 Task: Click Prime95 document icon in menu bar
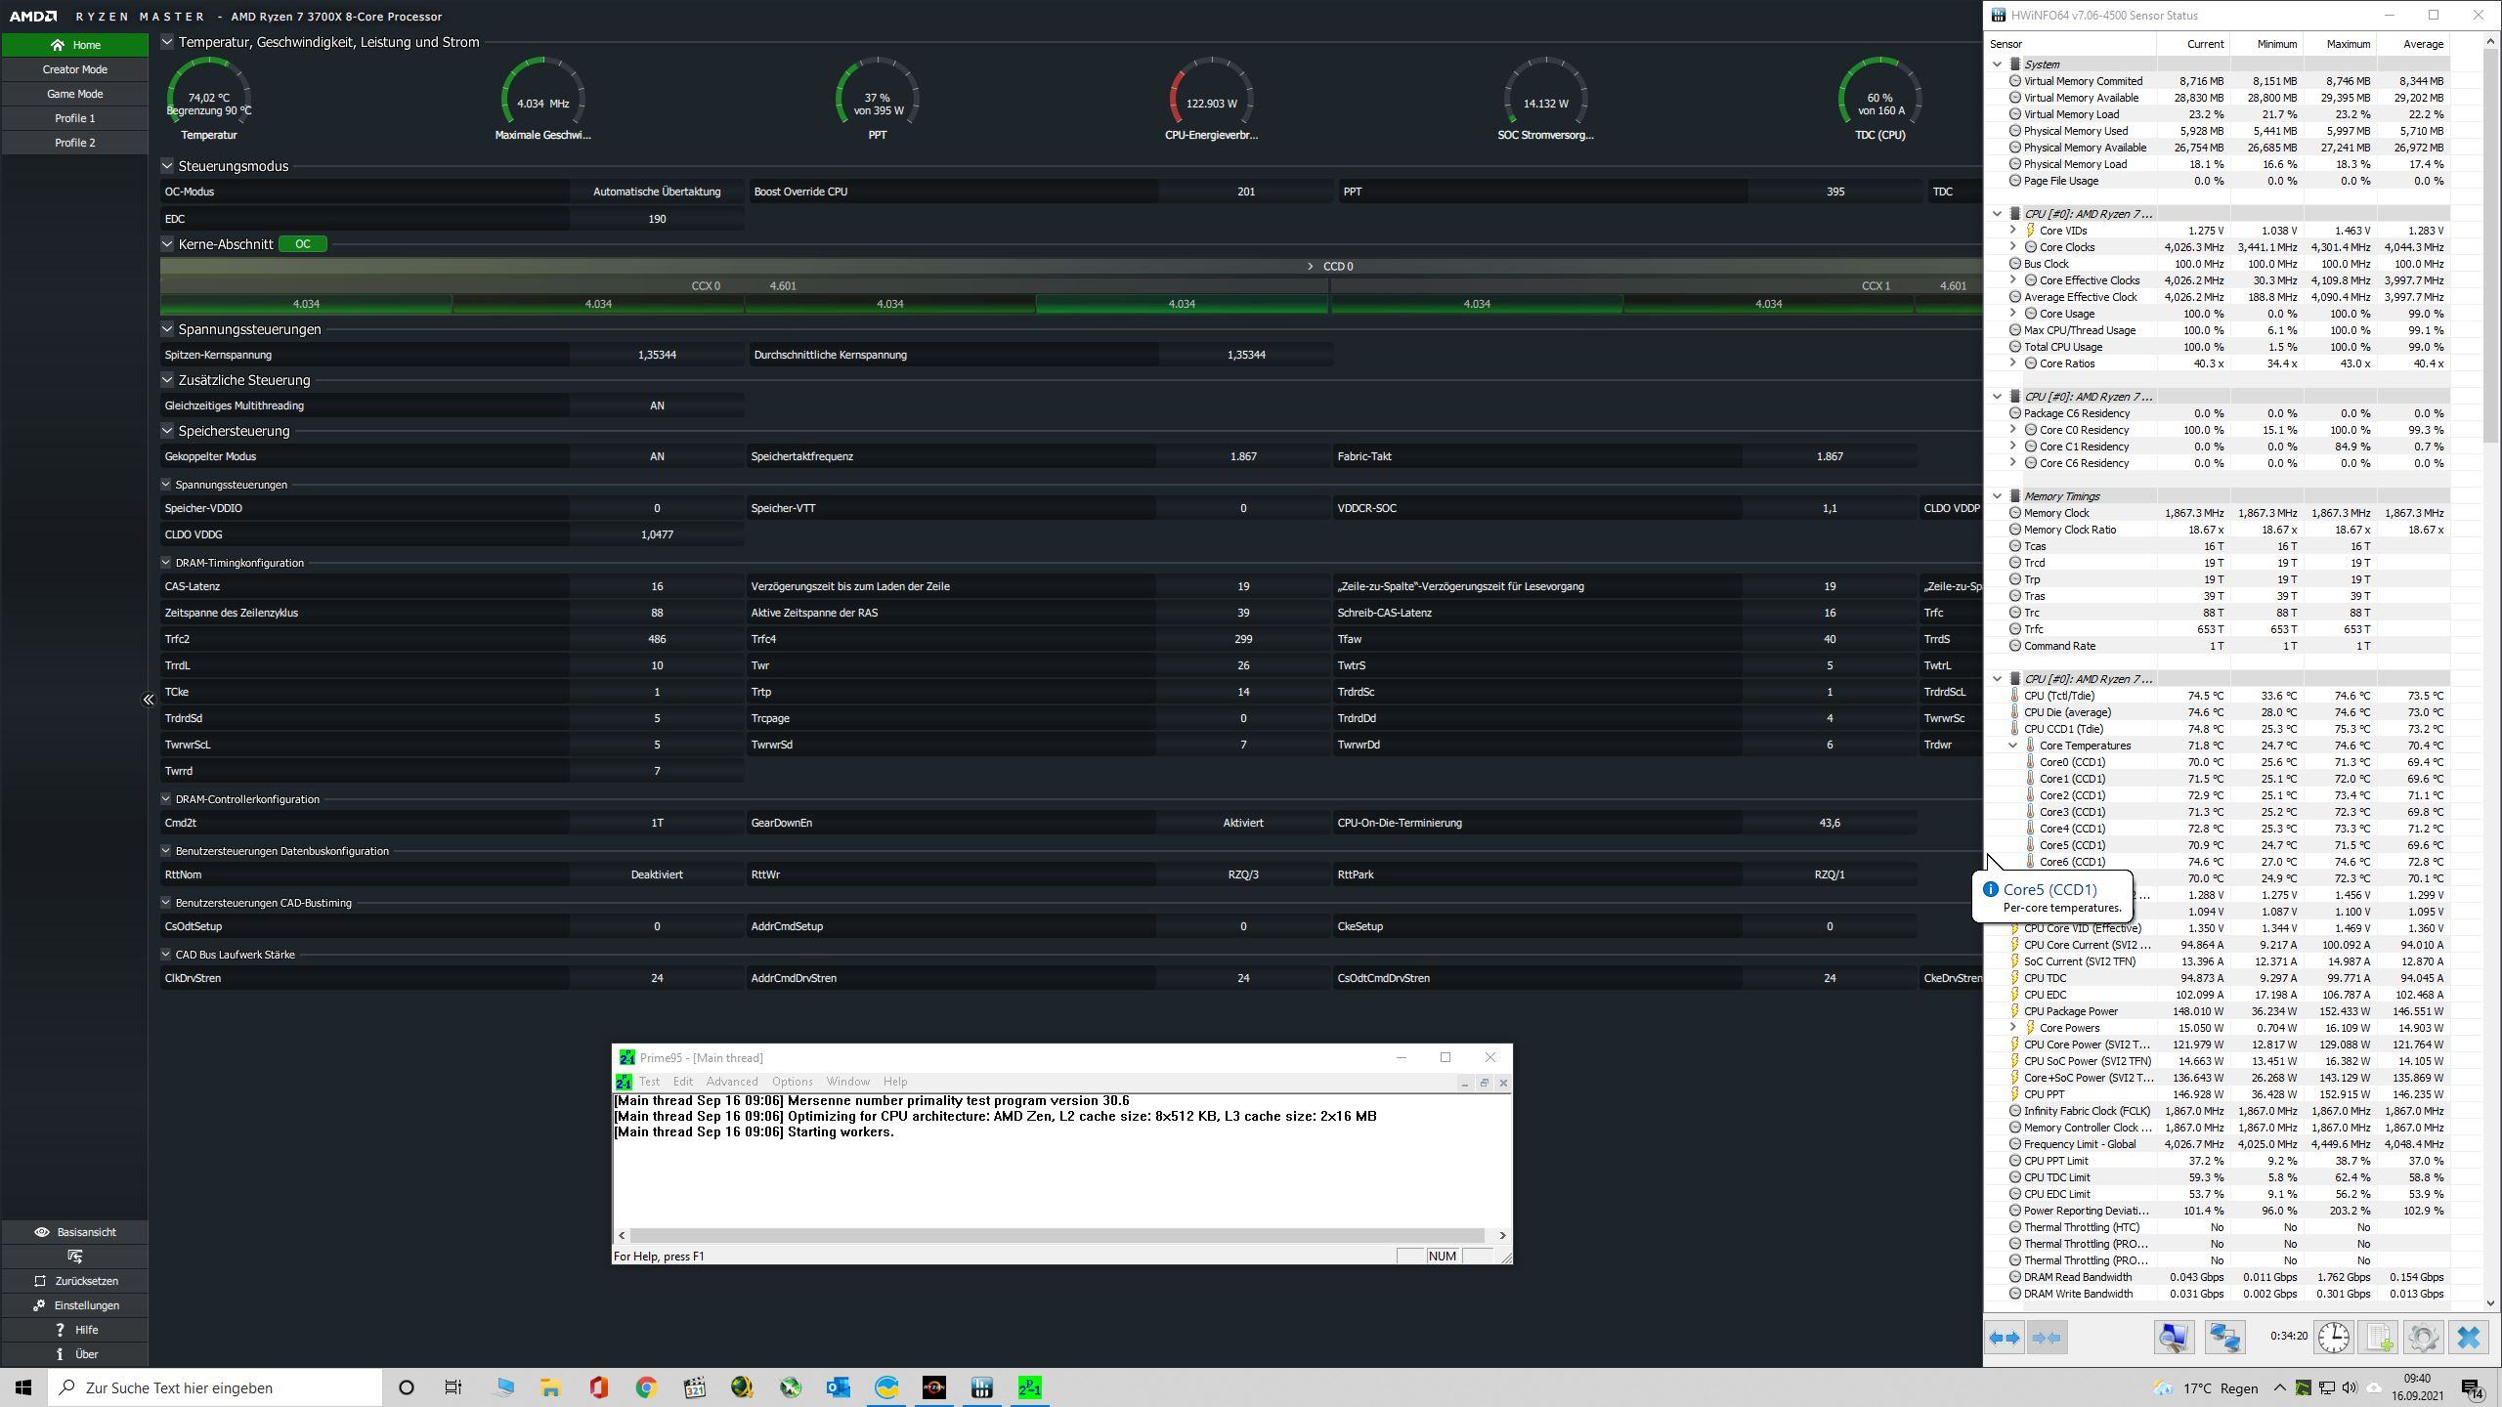tap(624, 1082)
